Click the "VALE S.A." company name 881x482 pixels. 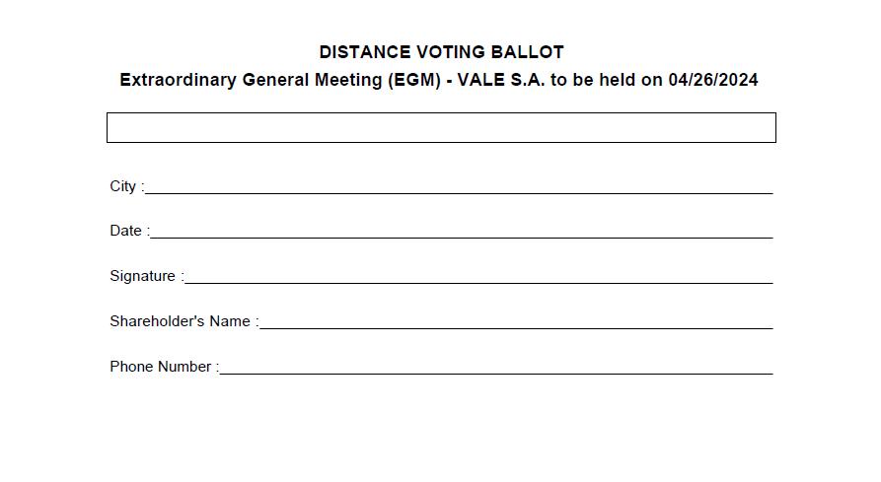(501, 81)
